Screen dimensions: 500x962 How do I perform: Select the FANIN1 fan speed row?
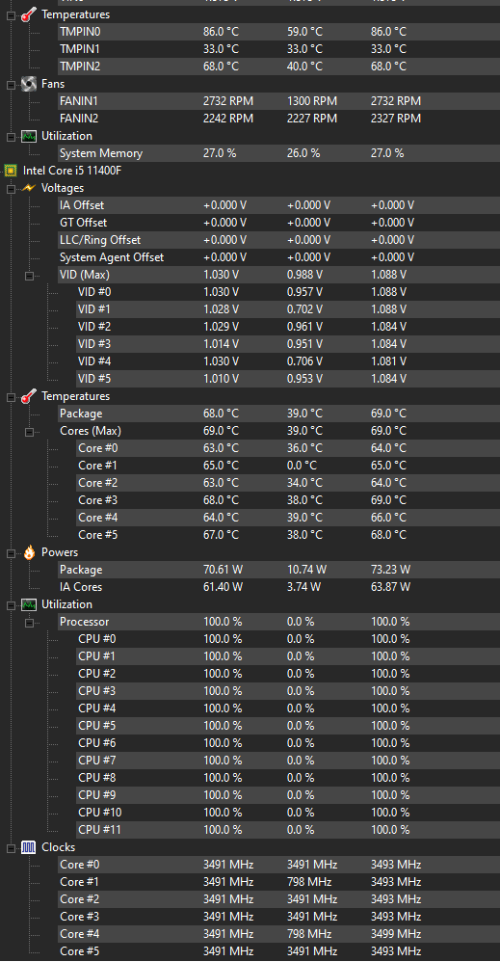tap(277, 101)
